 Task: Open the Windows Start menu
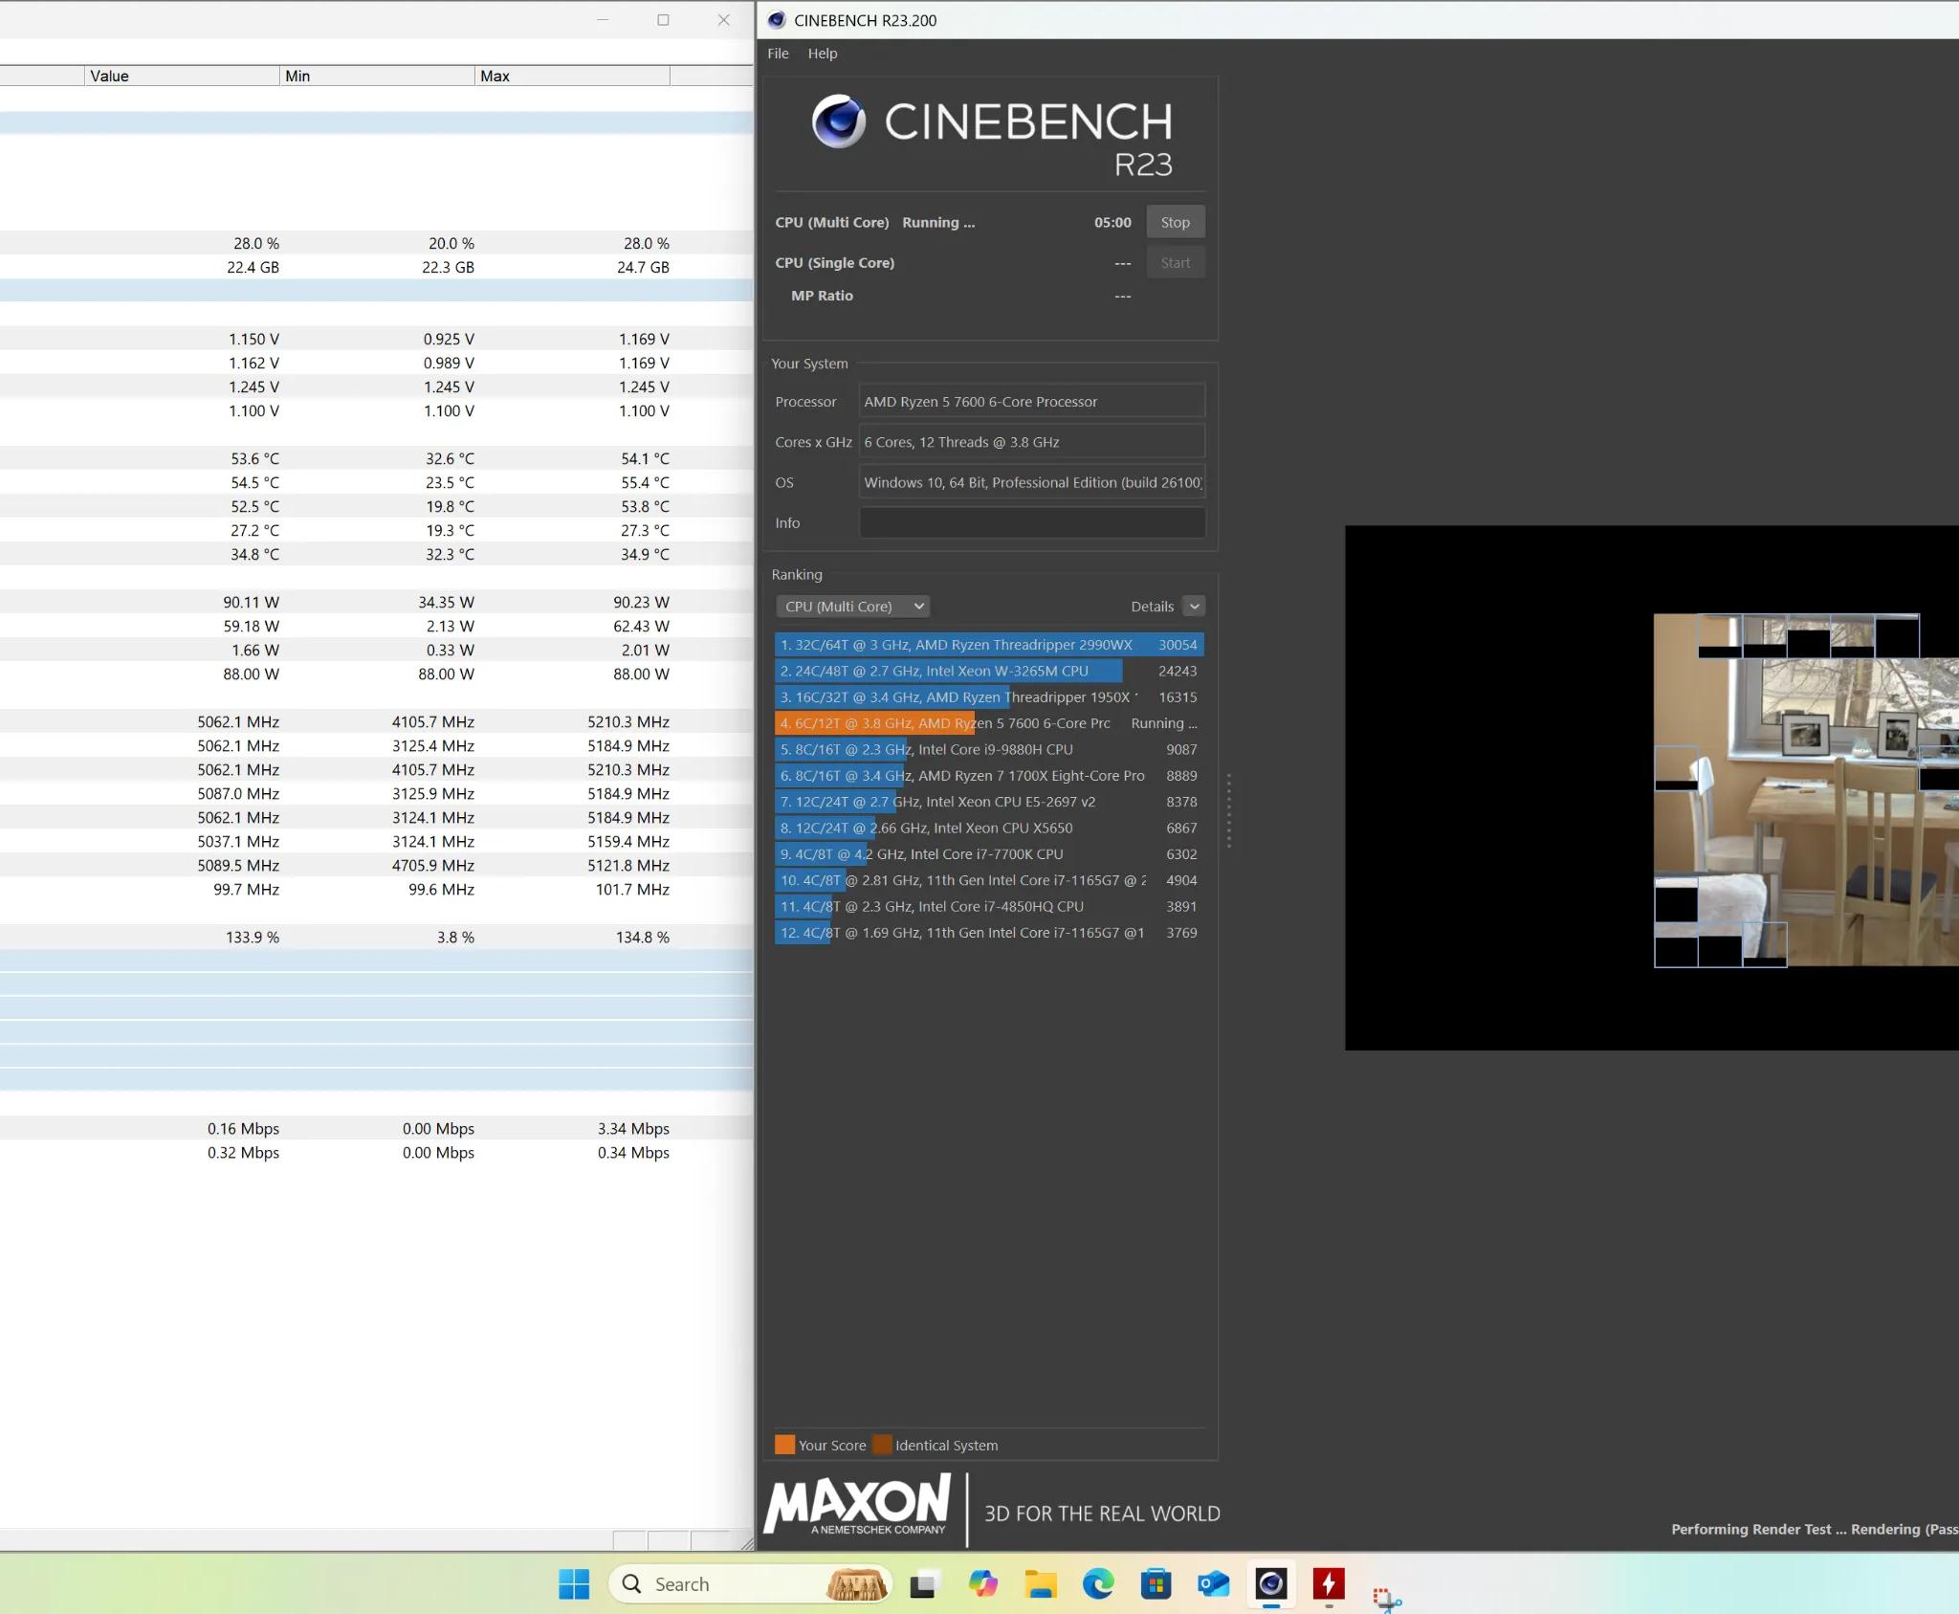[574, 1584]
